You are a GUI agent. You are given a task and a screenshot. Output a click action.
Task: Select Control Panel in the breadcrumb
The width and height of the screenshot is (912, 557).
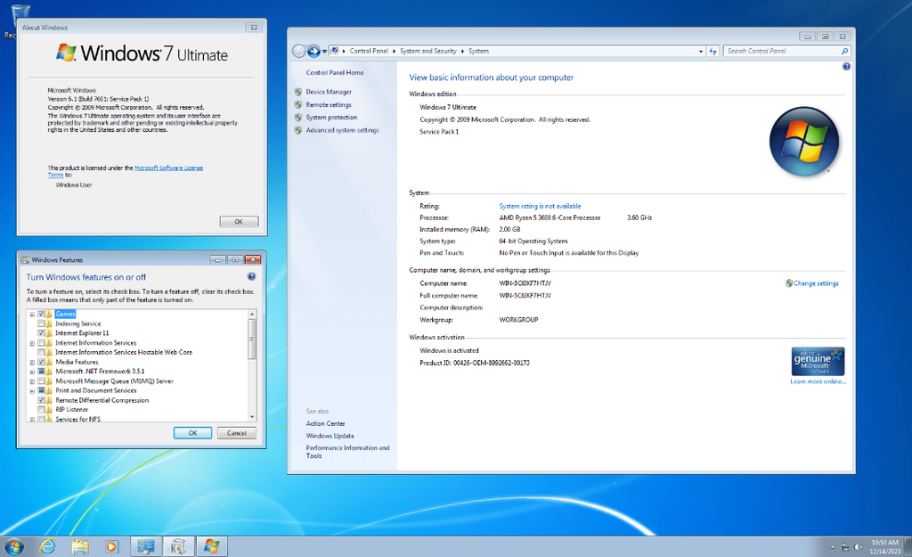(x=369, y=51)
